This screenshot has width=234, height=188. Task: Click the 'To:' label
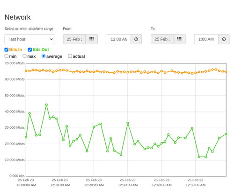point(153,29)
